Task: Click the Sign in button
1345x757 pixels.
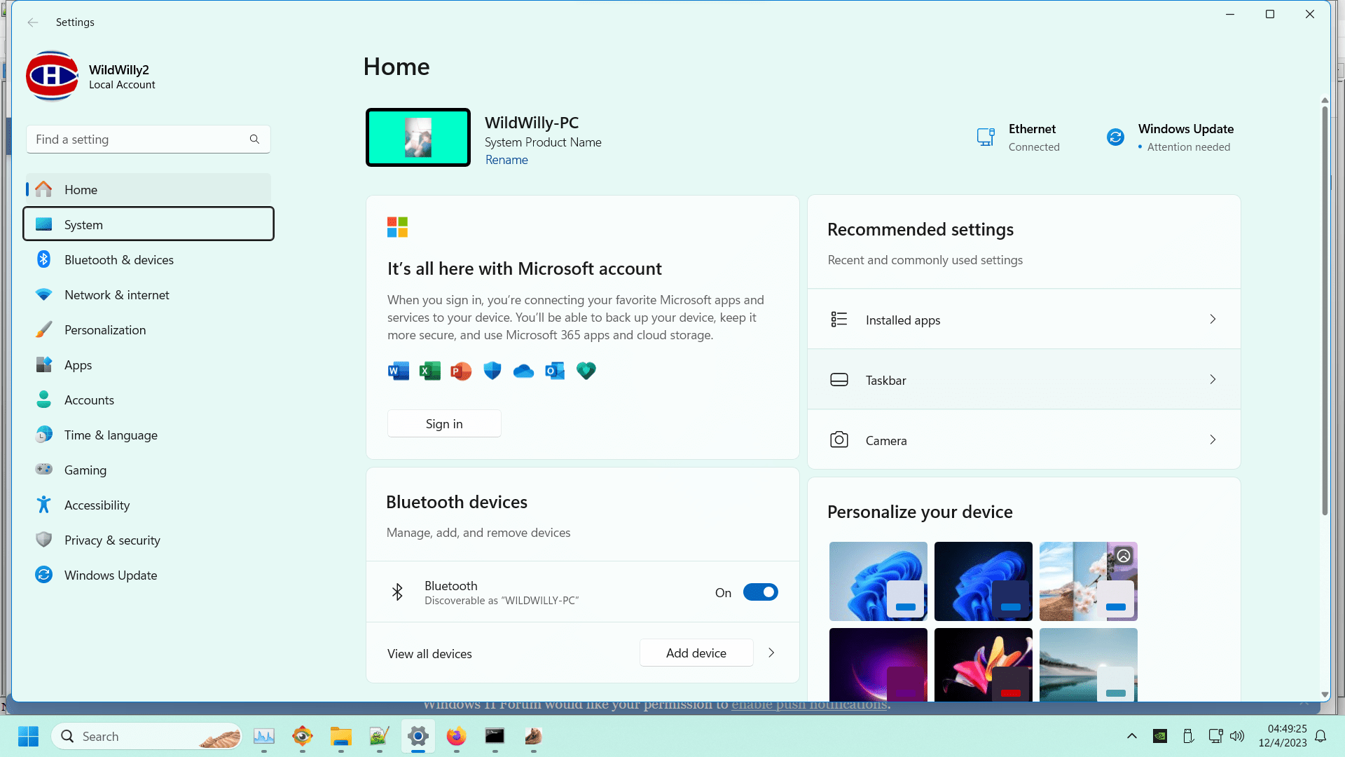Action: [x=444, y=424]
